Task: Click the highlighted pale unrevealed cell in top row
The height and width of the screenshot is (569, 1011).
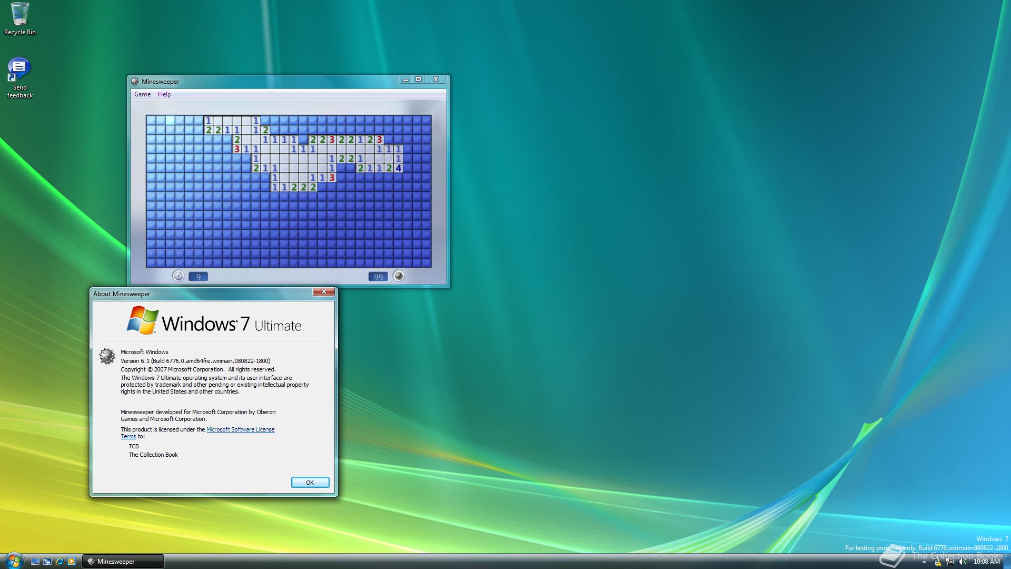Action: [x=170, y=120]
